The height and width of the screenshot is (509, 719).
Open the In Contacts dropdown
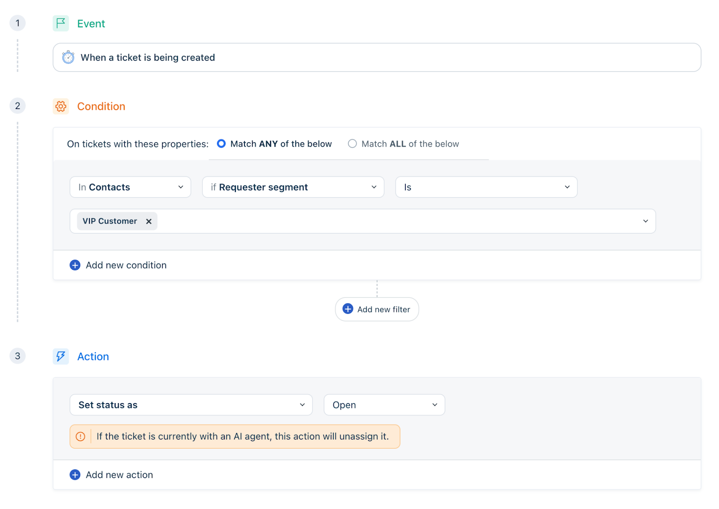(130, 187)
